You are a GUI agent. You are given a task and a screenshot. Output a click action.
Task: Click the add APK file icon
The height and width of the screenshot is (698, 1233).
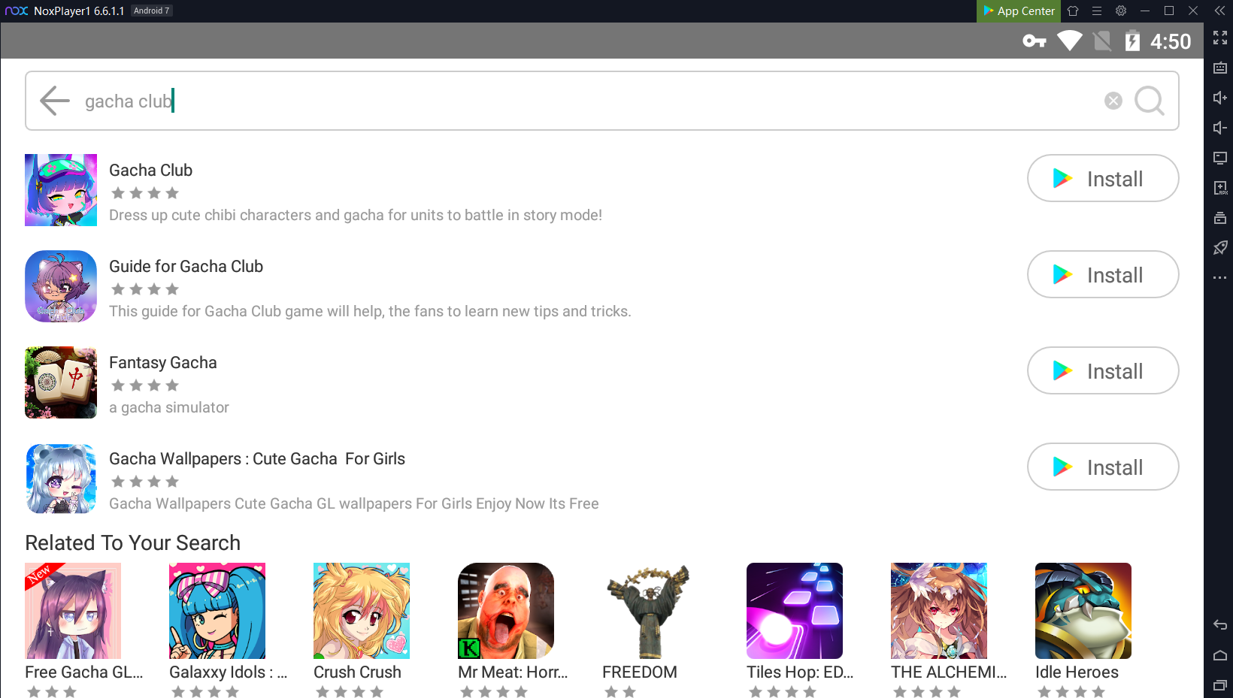pyautogui.click(x=1219, y=188)
